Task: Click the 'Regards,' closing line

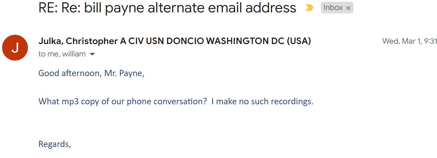Action: tap(55, 144)
